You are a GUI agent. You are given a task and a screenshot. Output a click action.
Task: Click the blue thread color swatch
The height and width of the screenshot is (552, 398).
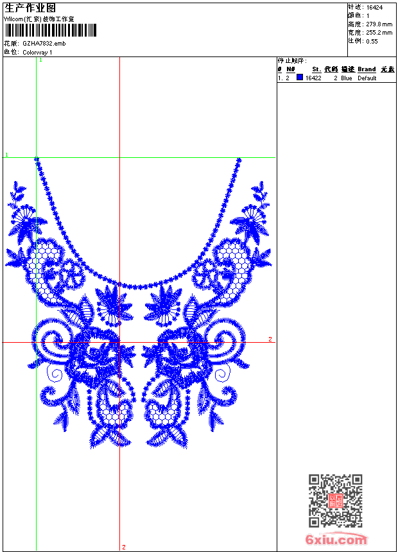pyautogui.click(x=300, y=78)
